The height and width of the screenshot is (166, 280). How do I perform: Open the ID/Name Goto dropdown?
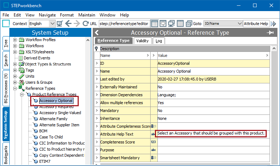tap(240, 24)
